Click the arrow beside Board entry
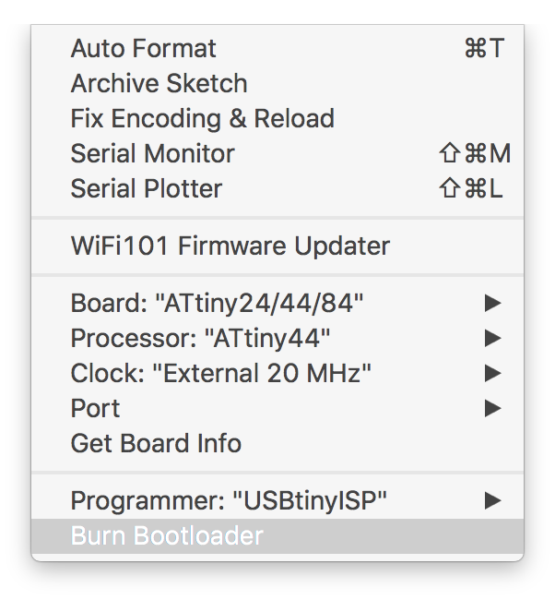The width and height of the screenshot is (555, 600). (492, 303)
